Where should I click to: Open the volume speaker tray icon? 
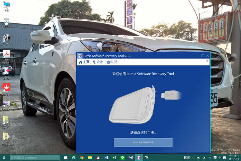209,158
